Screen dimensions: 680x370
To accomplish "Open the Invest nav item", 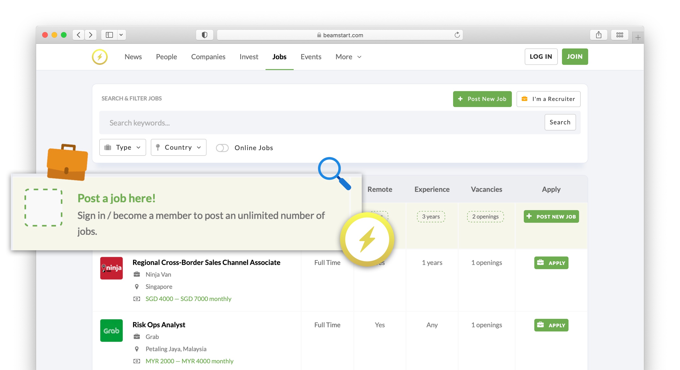I will [249, 57].
